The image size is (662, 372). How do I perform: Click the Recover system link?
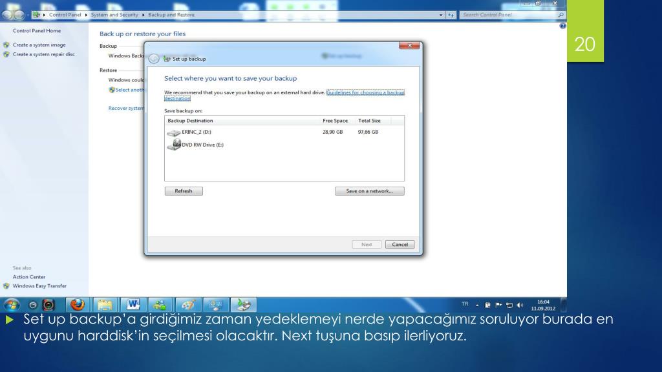coord(126,108)
